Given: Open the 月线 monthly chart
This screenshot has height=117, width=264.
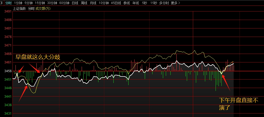Looking at the screenshot, I should click(93, 3).
